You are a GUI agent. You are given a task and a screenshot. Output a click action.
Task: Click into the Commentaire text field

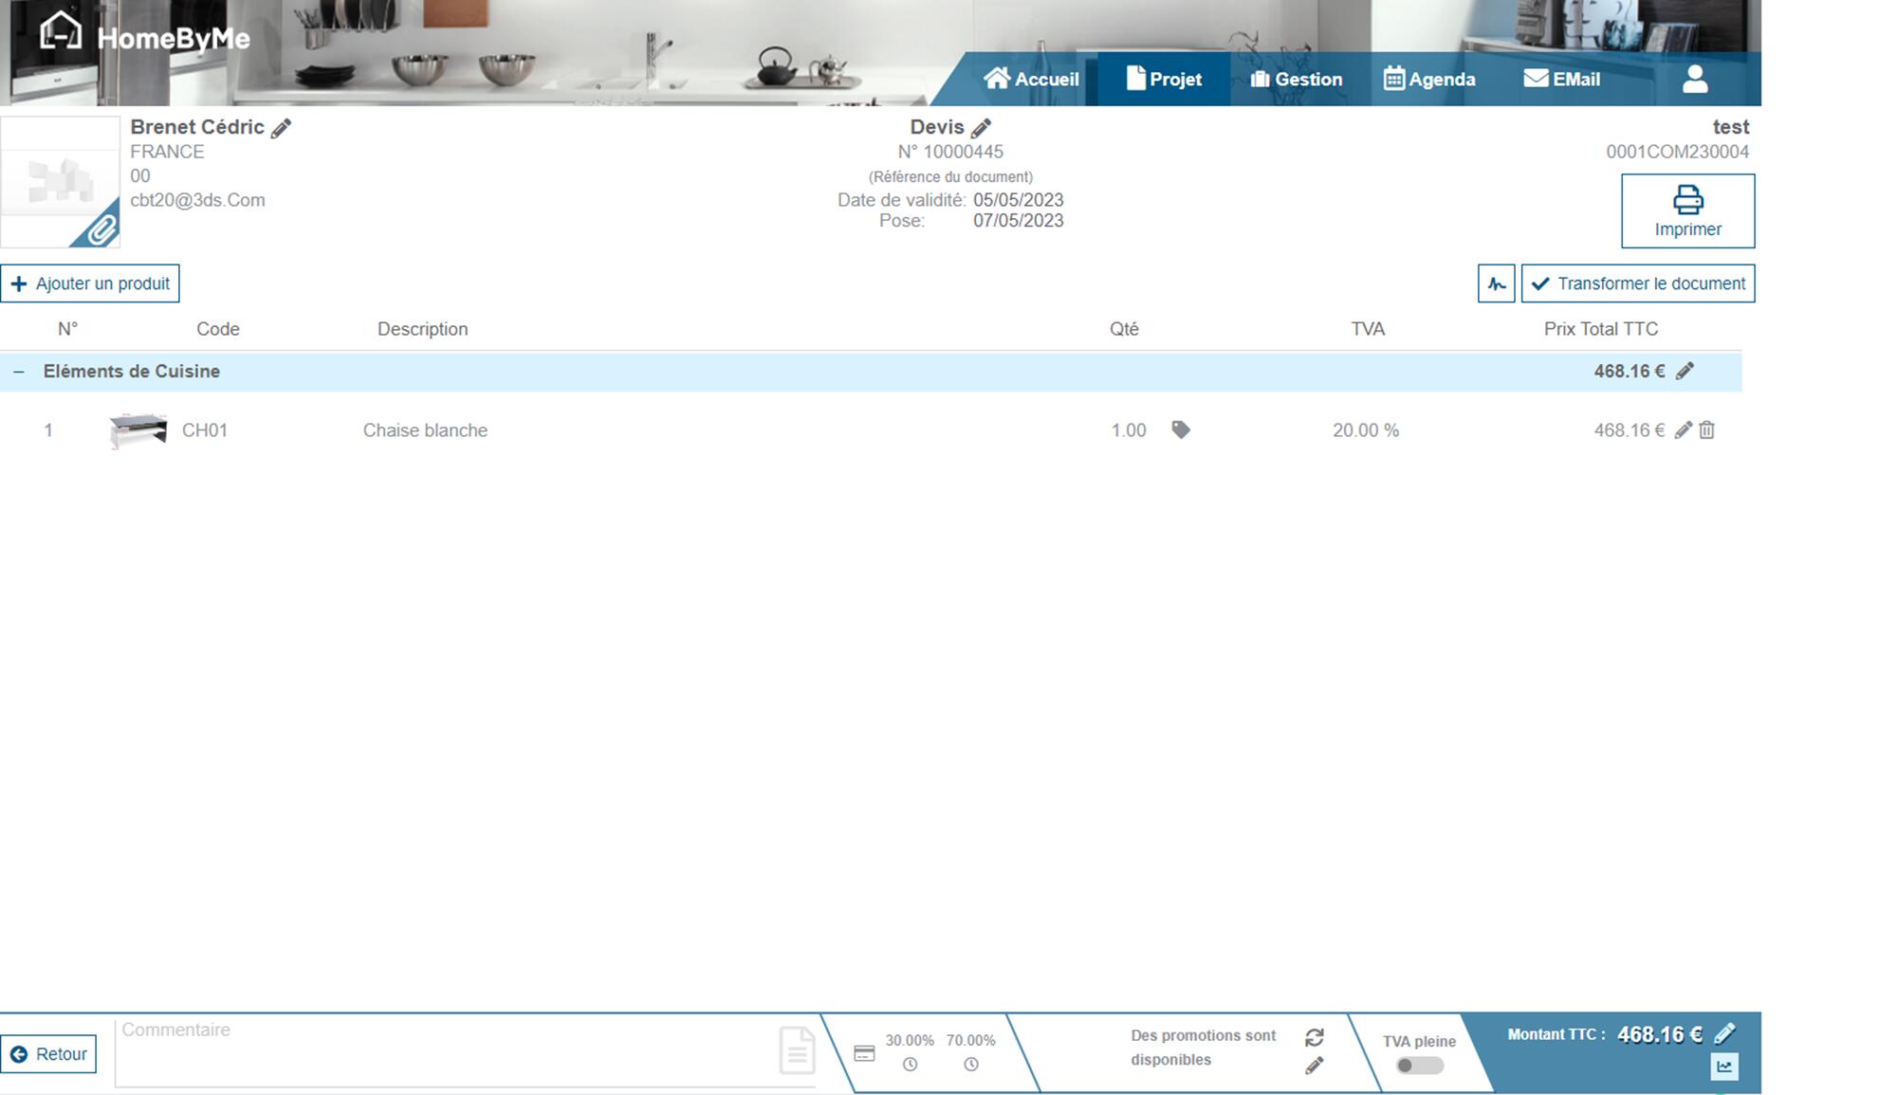click(x=446, y=1052)
